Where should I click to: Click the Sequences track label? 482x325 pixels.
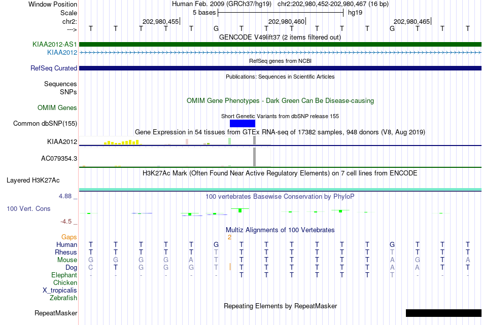coord(60,84)
